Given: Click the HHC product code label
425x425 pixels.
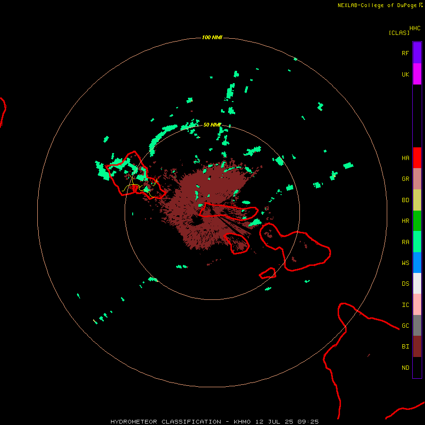Looking at the screenshot, I should coord(415,28).
